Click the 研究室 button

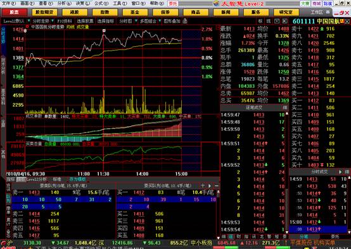click(286, 12)
